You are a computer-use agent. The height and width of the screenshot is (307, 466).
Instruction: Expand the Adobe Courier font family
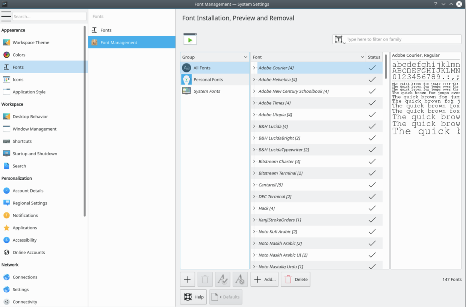[x=254, y=68]
